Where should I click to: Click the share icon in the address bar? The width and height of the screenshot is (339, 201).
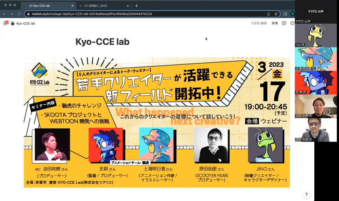pos(268,14)
